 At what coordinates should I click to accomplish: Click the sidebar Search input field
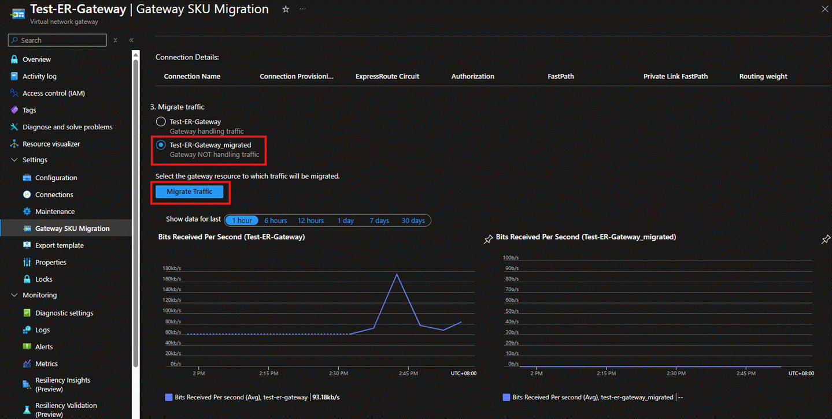(62, 40)
